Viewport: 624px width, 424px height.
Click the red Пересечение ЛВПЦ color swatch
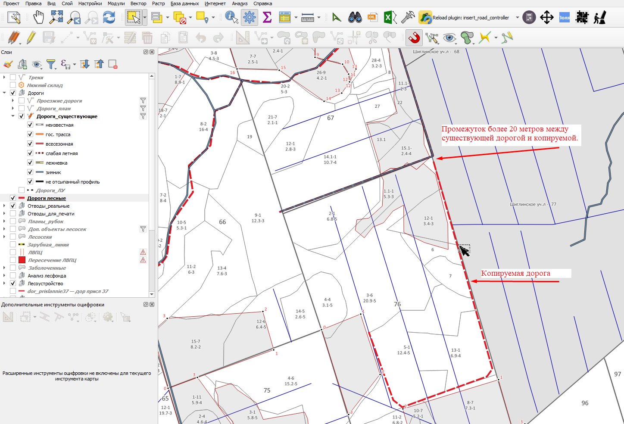pos(22,260)
